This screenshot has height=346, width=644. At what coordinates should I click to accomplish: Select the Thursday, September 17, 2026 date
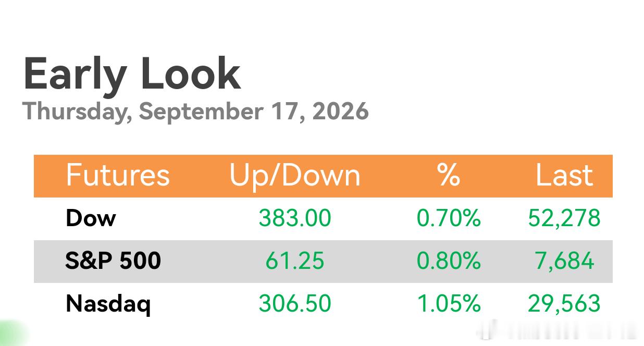tap(195, 111)
